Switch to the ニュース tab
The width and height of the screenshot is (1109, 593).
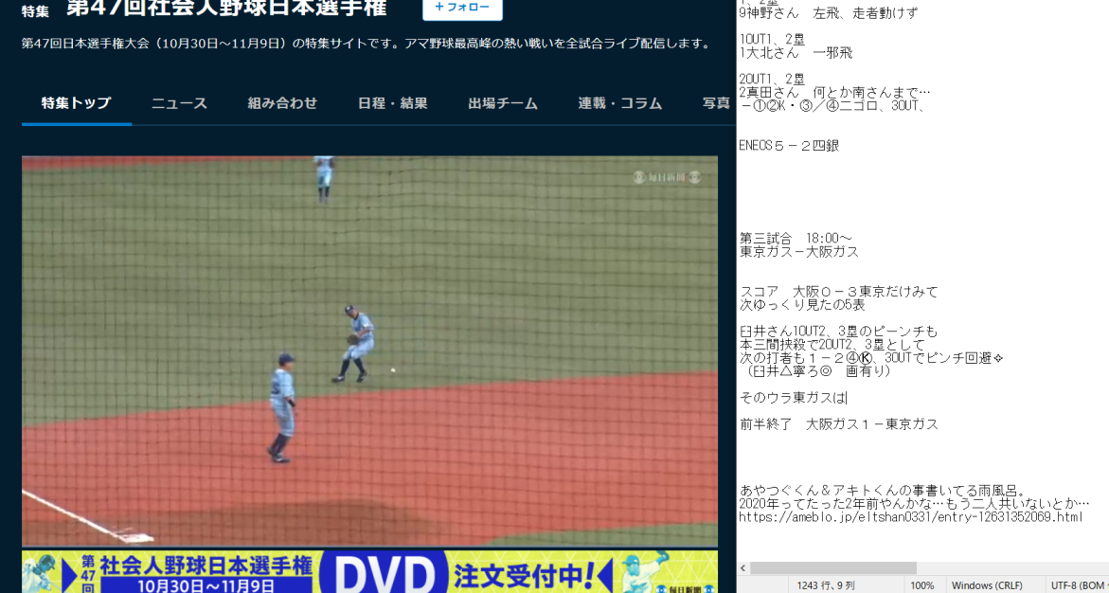pyautogui.click(x=180, y=103)
